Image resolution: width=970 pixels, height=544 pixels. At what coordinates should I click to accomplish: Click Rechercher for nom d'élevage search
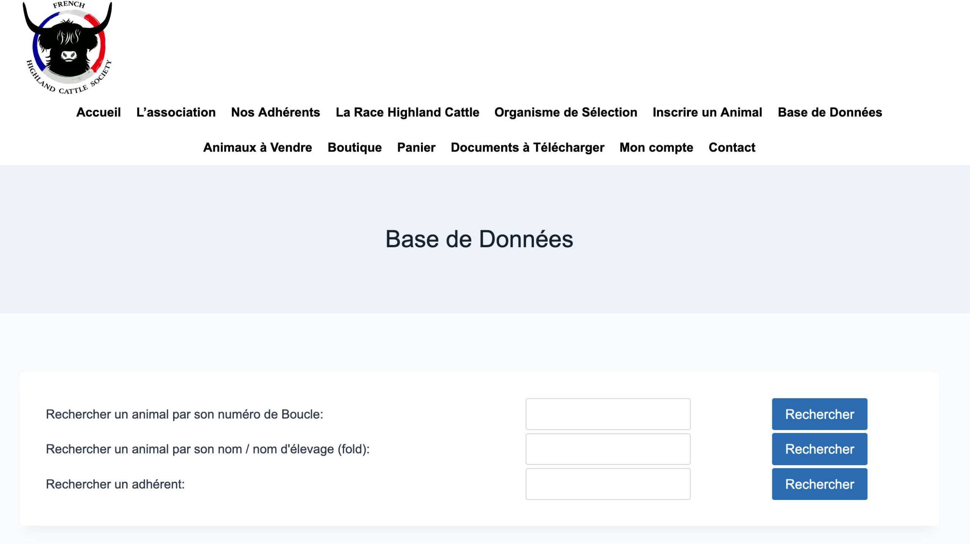click(820, 449)
